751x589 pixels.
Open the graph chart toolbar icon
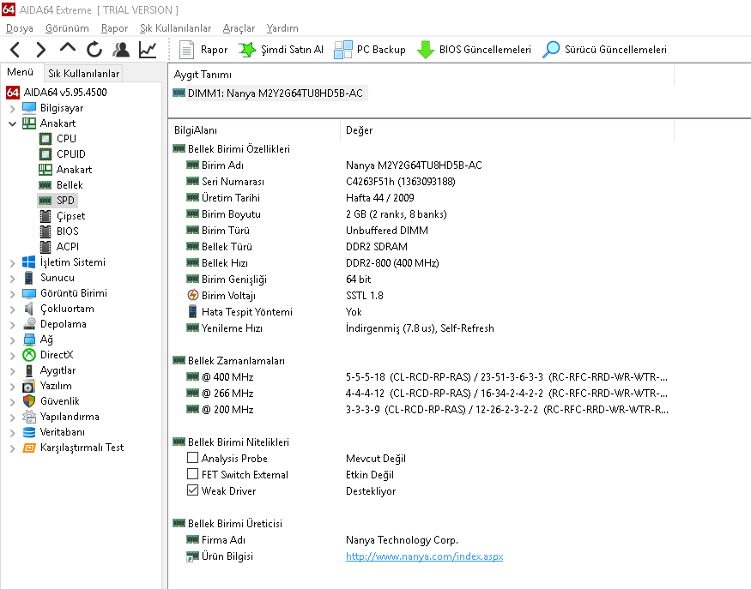(x=148, y=50)
